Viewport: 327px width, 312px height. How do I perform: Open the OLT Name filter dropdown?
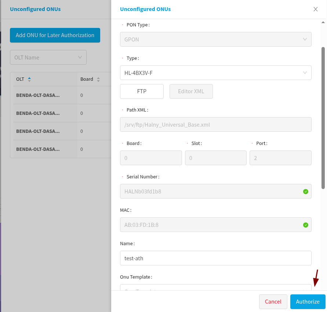point(48,57)
